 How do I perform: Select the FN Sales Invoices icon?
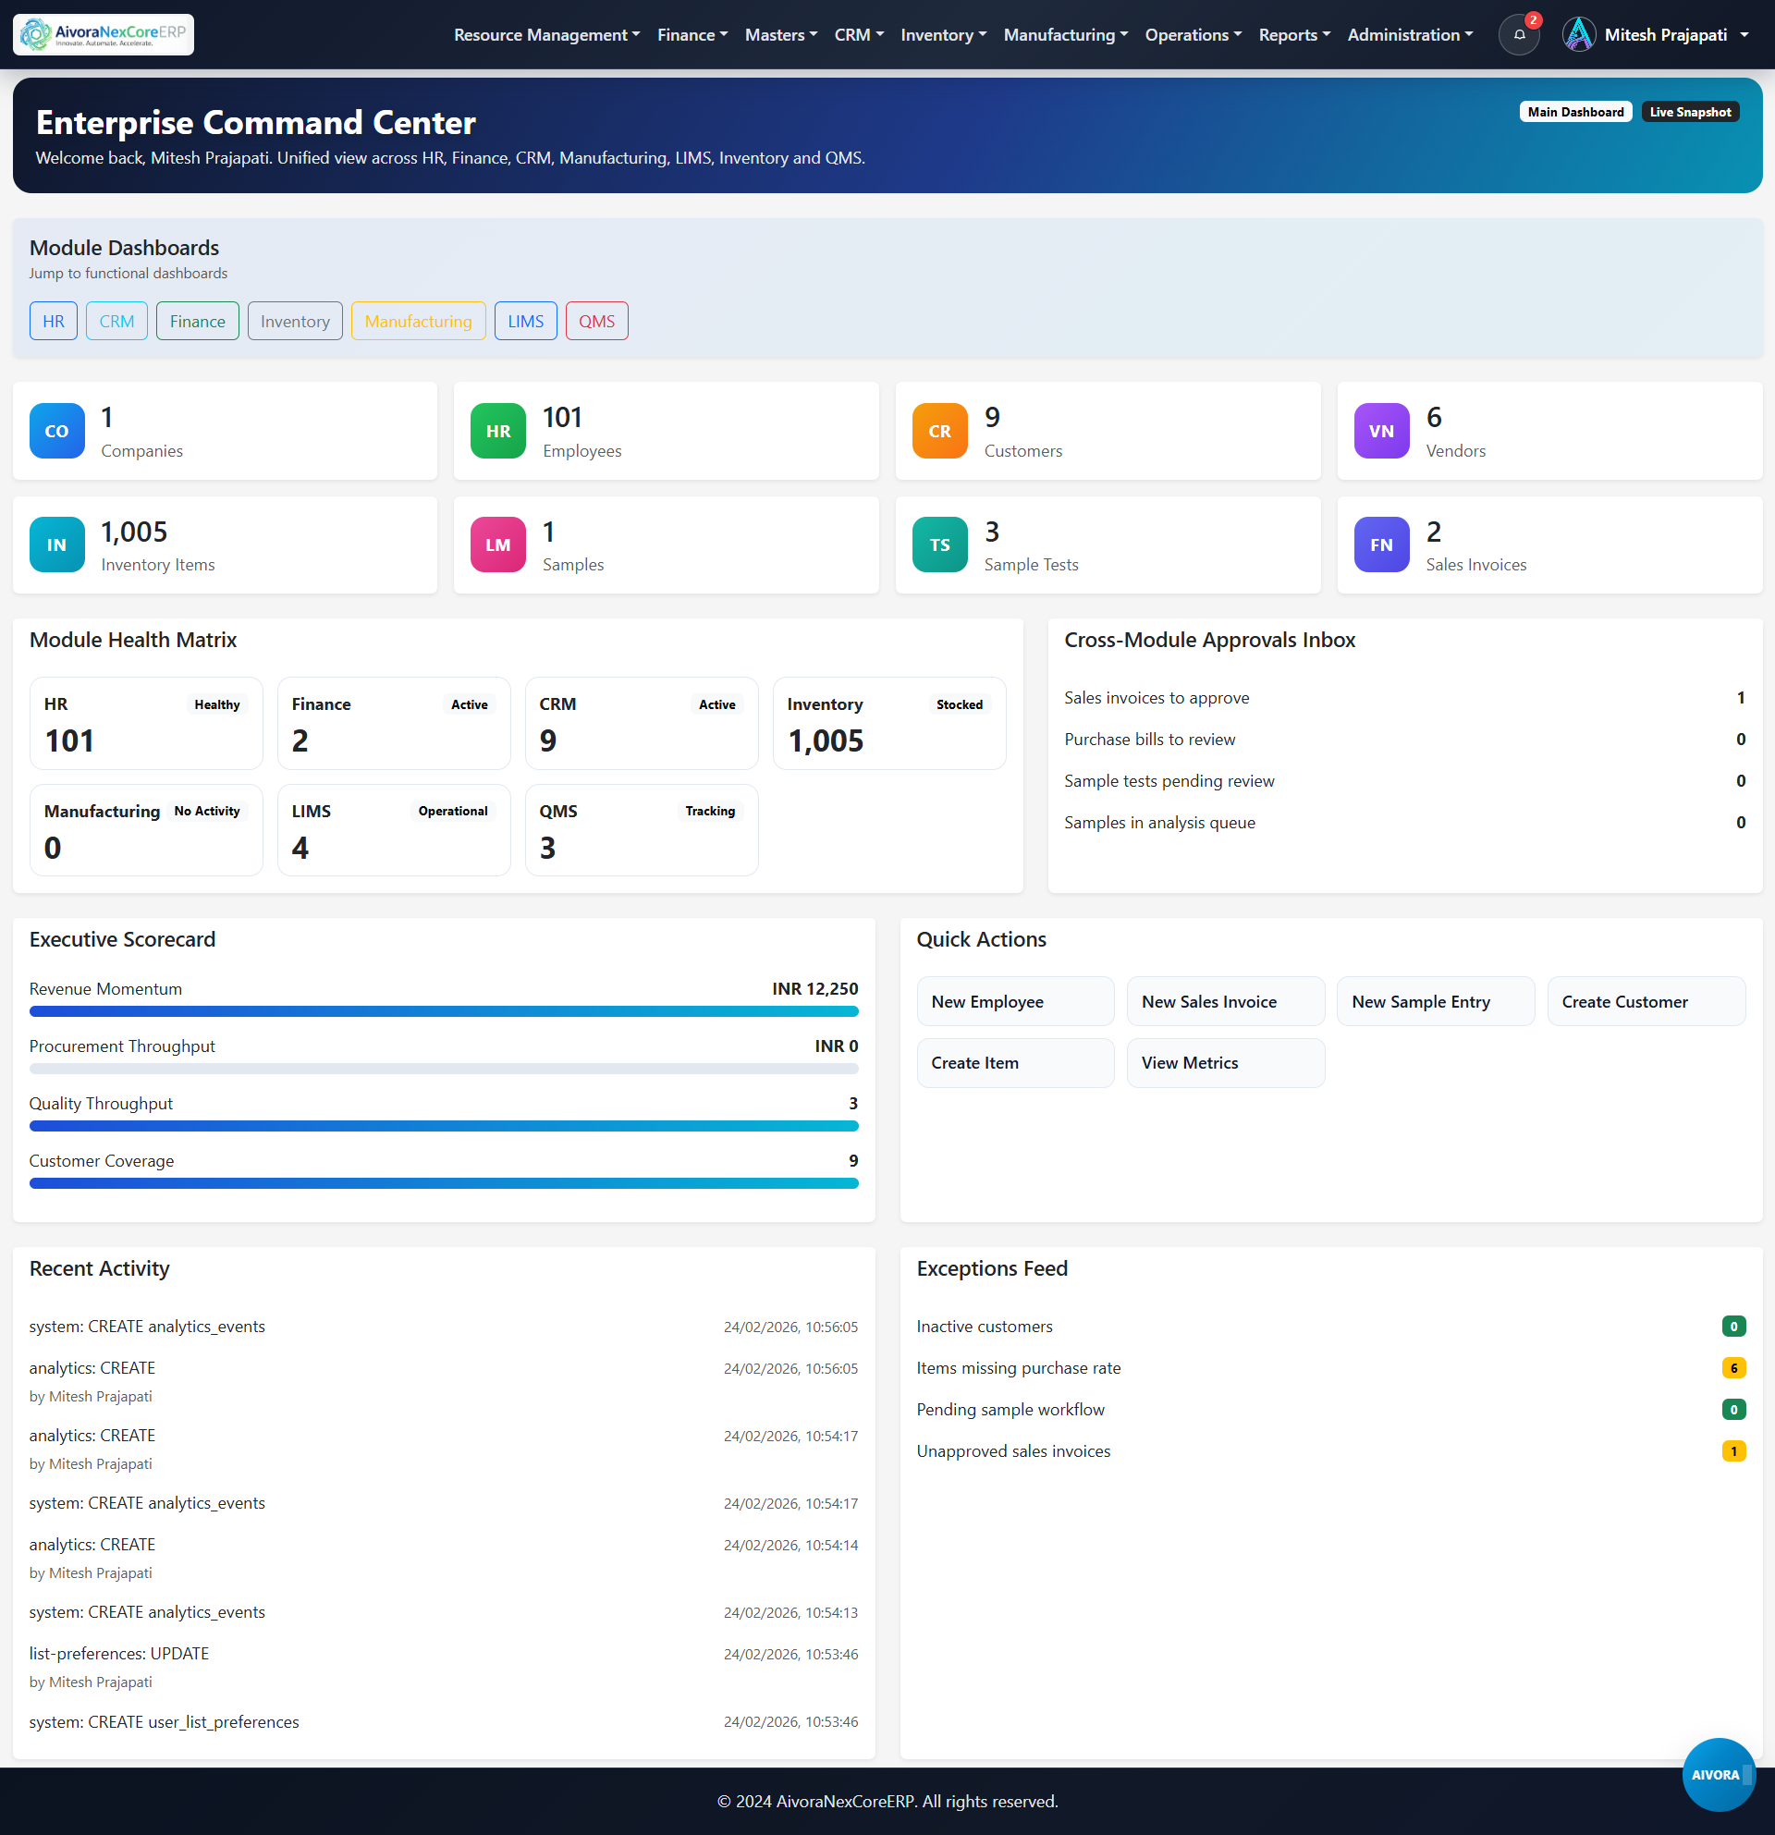pos(1381,544)
